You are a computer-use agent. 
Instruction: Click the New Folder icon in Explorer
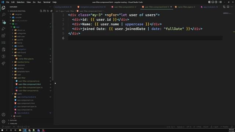click(x=44, y=11)
